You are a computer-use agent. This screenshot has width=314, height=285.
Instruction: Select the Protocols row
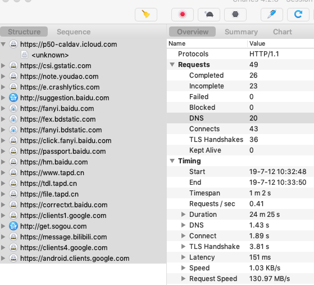240,54
